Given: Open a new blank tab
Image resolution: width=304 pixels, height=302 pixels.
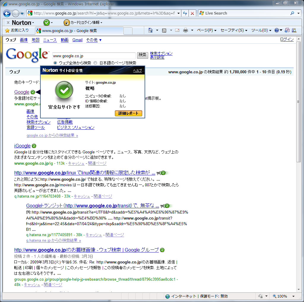Looking at the screenshot, I should point(128,31).
